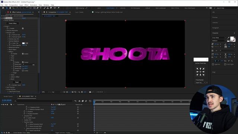Select the Puppet Pin tool
Image resolution: width=238 pixels, height=134 pixels.
59,8
